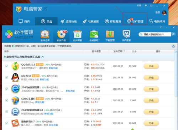The width and height of the screenshot is (178, 130).
Task: Open 新版功能 link under SOSO工具栏
Action: (40, 102)
